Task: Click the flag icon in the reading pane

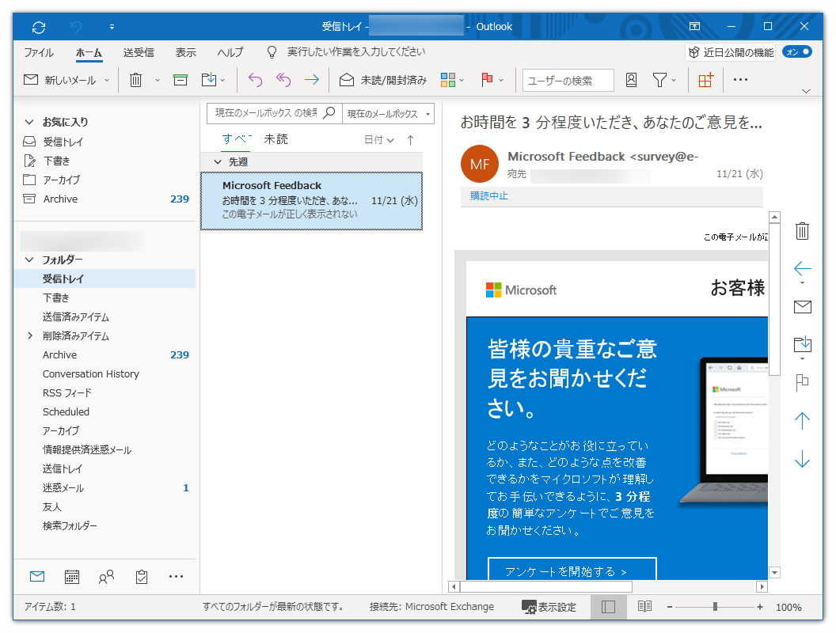Action: (802, 382)
